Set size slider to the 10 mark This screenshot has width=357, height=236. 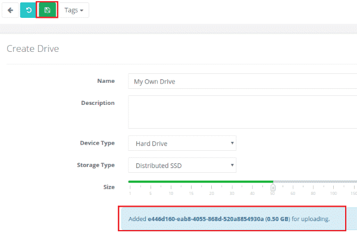click(x=171, y=187)
